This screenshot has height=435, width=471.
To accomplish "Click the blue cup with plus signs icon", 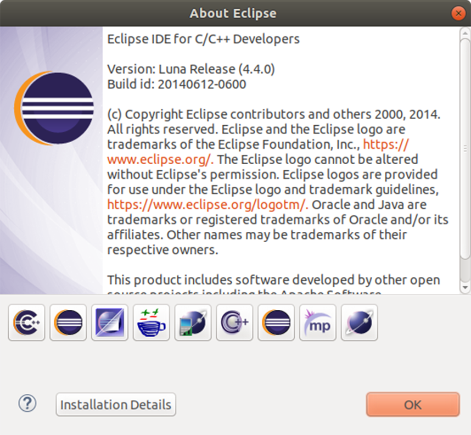I will pos(152,322).
